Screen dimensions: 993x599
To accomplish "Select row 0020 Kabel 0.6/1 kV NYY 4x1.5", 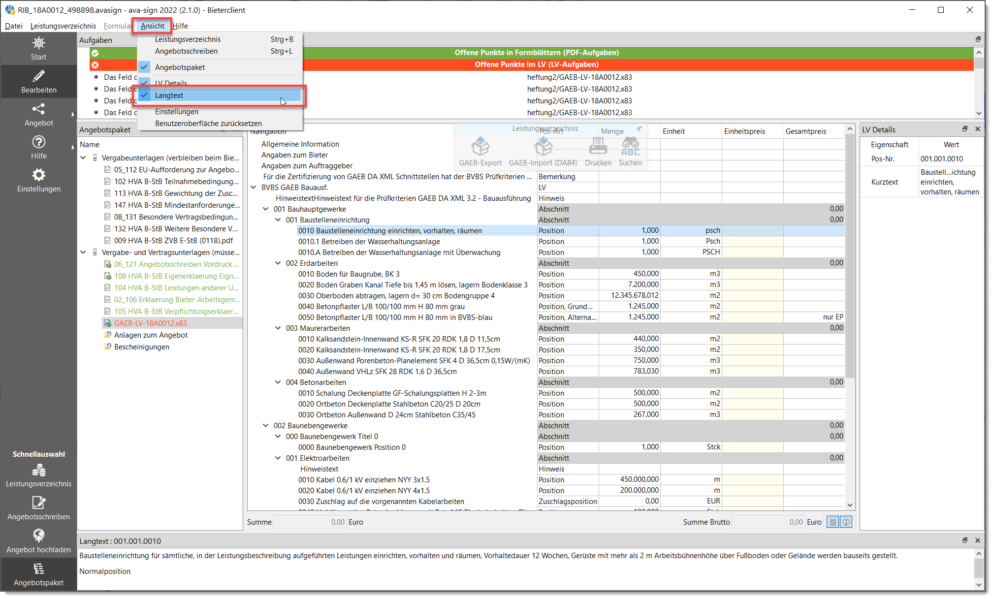I will (x=364, y=491).
